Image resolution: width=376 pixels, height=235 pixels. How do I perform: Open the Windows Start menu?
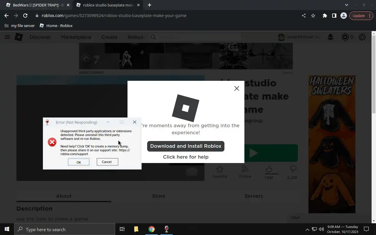tap(7, 229)
